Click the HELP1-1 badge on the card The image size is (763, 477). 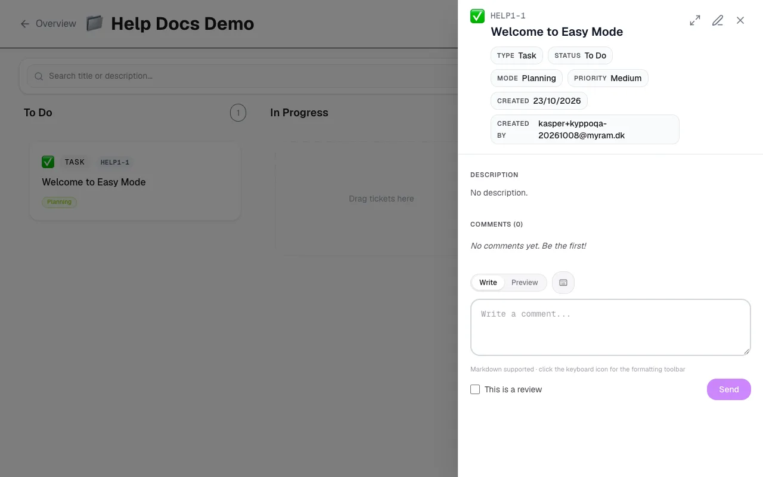click(x=115, y=162)
